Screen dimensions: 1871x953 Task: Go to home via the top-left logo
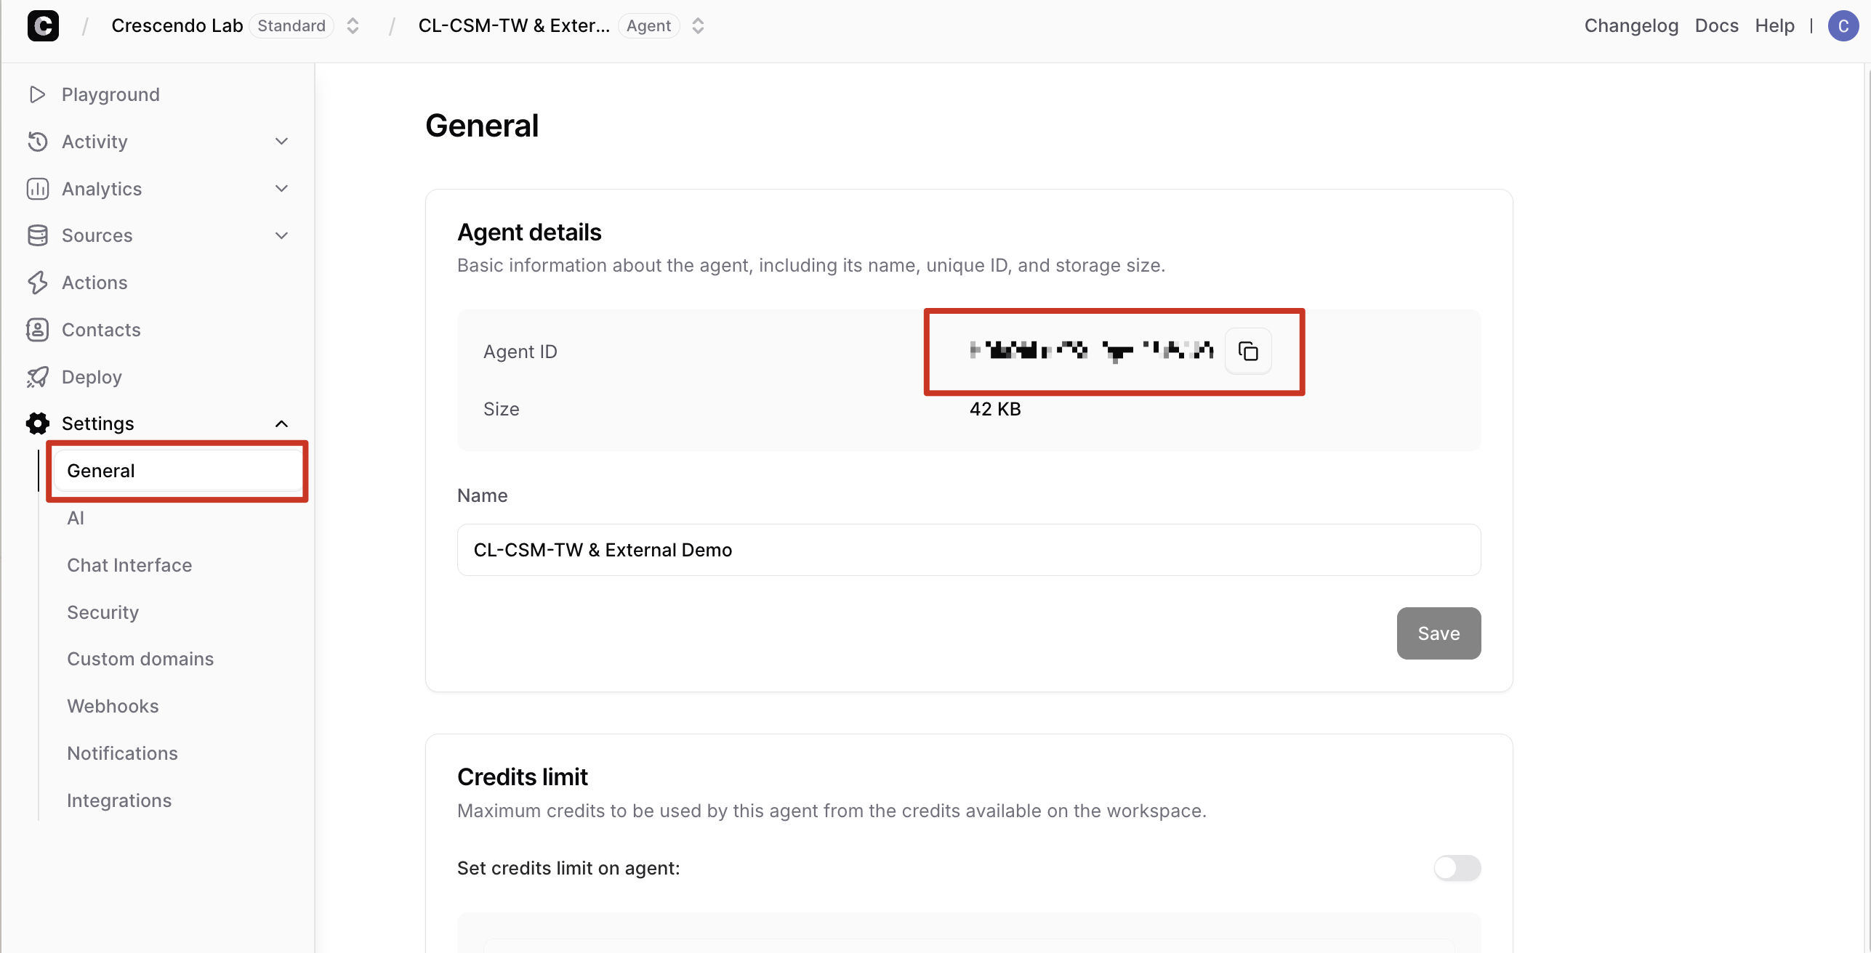[43, 26]
